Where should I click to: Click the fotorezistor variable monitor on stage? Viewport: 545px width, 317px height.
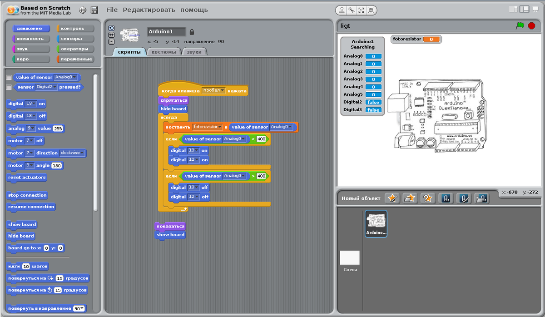(x=416, y=40)
